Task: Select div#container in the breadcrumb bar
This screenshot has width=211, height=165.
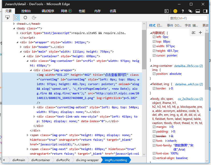Action: [41, 160]
